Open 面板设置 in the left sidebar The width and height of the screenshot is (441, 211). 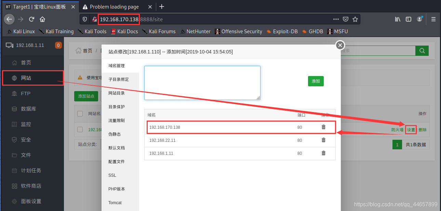click(32, 201)
